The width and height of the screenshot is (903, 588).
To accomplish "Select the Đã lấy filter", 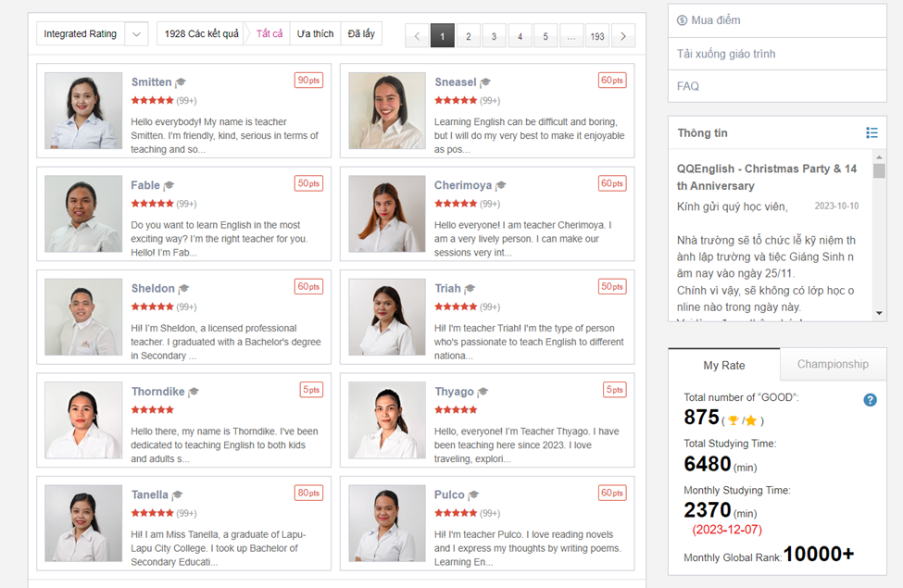I will [x=361, y=34].
